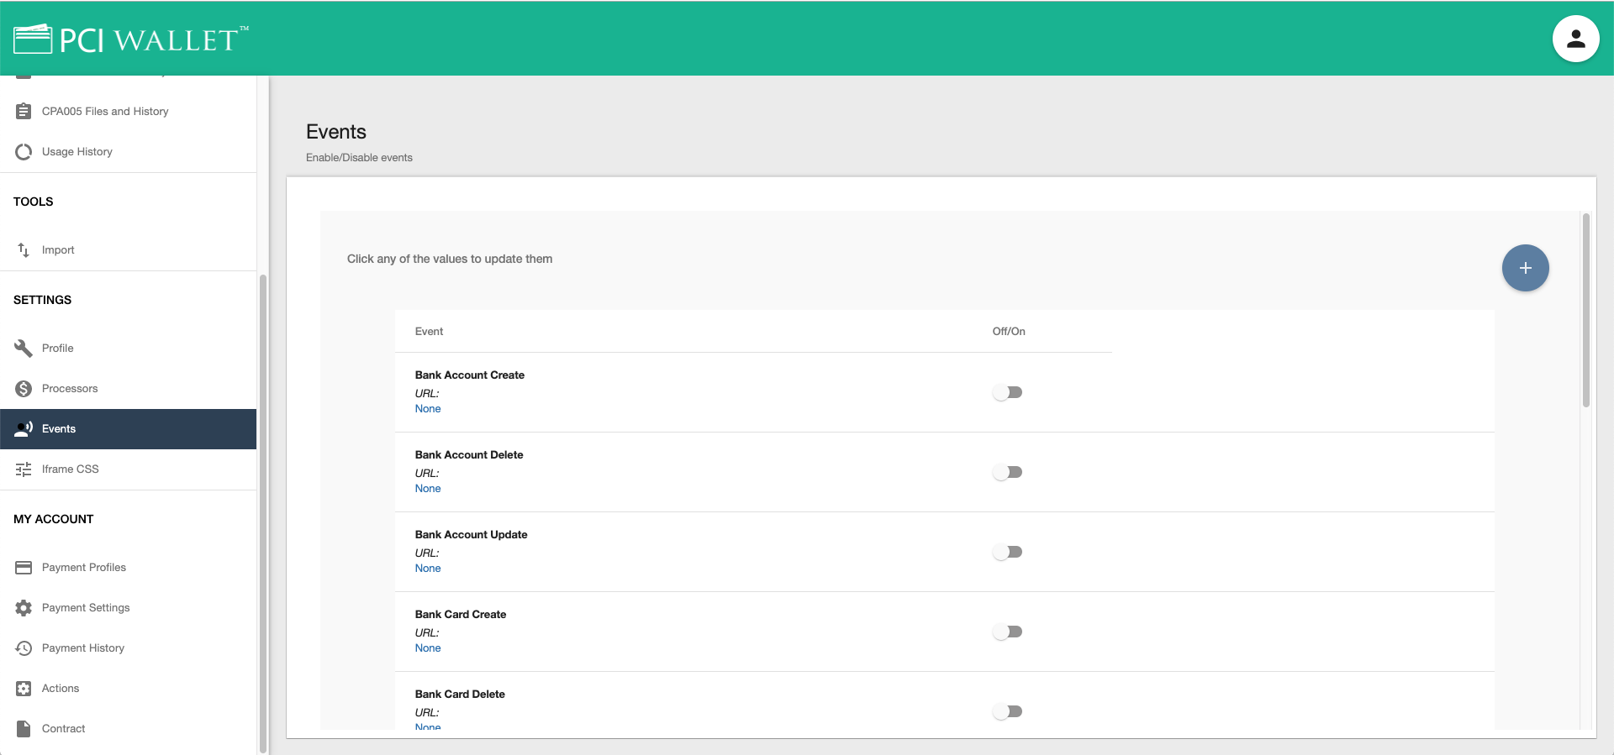Open Payment Profiles
This screenshot has height=755, width=1614.
128,567
